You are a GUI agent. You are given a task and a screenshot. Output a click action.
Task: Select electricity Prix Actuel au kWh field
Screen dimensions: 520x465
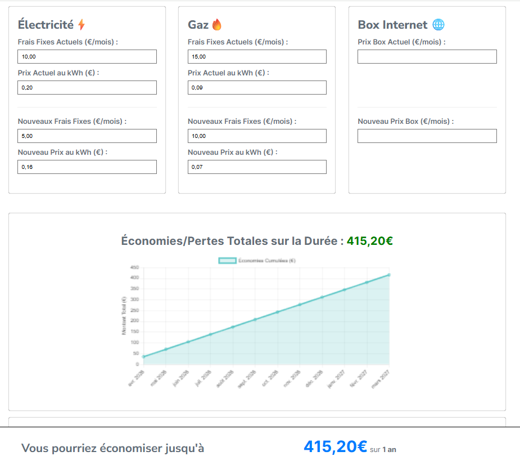pyautogui.click(x=87, y=88)
